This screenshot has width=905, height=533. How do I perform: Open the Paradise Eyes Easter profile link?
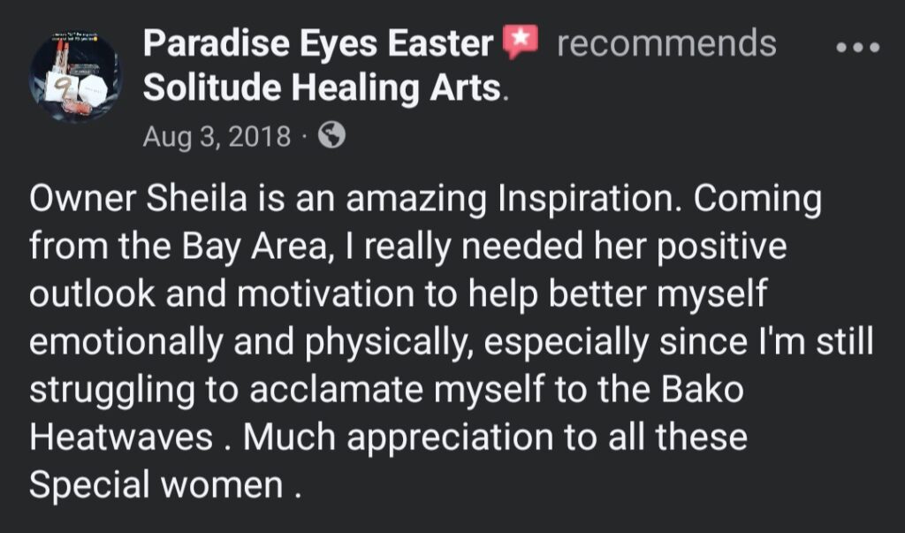pyautogui.click(x=317, y=43)
